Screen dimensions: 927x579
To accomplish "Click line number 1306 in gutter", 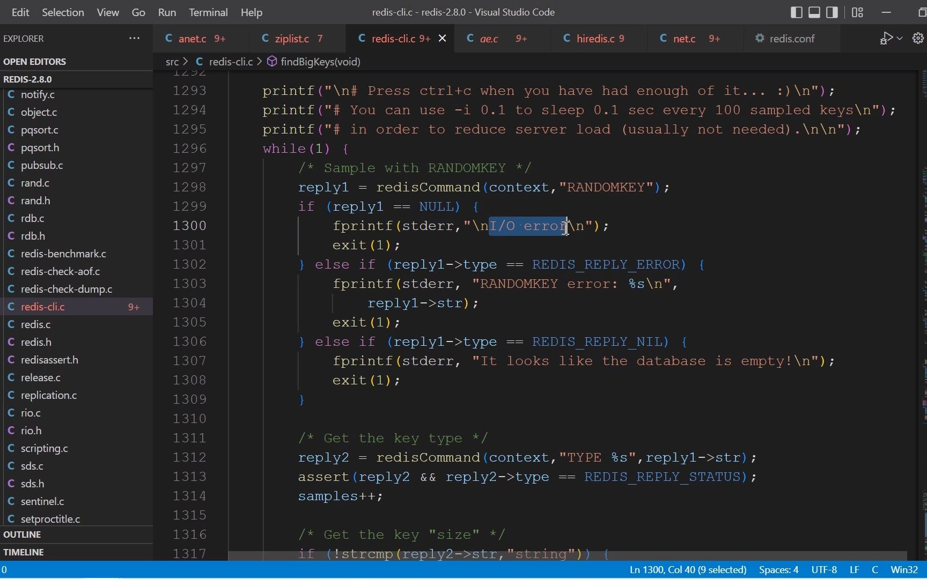I will click(189, 342).
